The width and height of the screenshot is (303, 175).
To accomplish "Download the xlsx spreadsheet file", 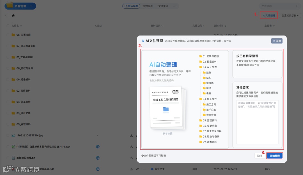I will tap(131, 147).
